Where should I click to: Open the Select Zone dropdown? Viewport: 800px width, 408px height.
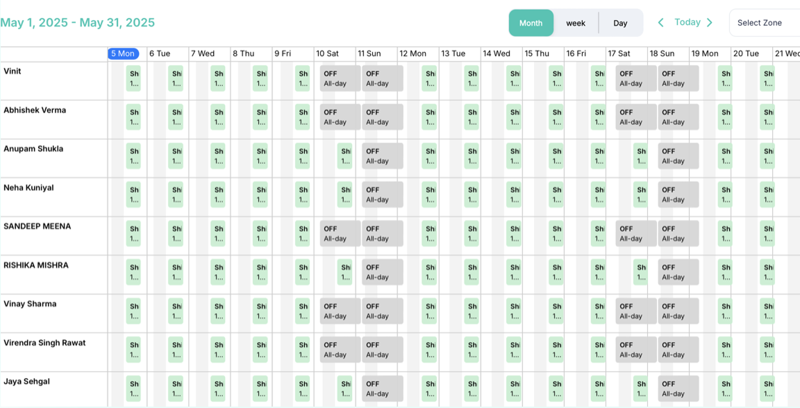click(x=764, y=23)
